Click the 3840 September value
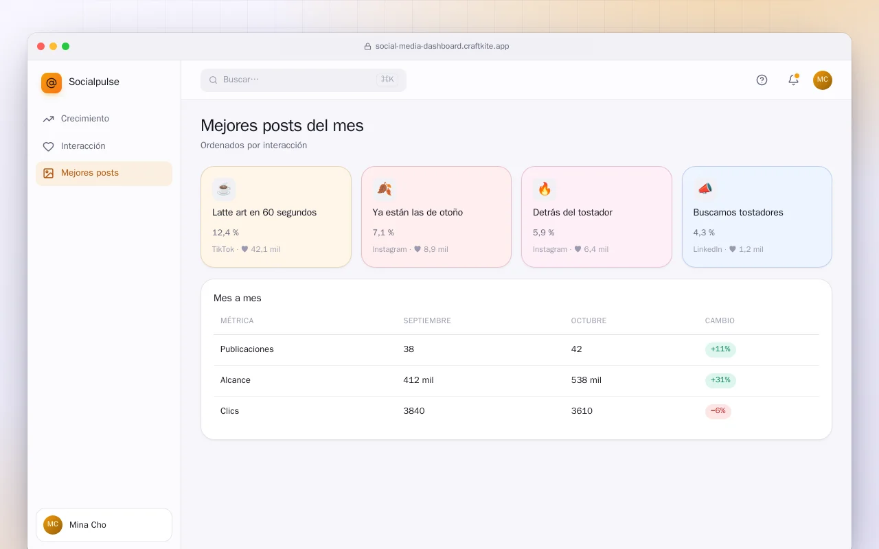 tap(414, 411)
